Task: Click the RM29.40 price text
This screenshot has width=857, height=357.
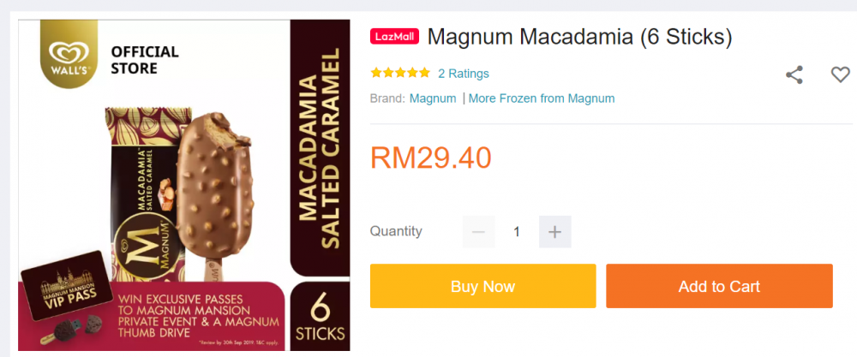Action: 431,158
